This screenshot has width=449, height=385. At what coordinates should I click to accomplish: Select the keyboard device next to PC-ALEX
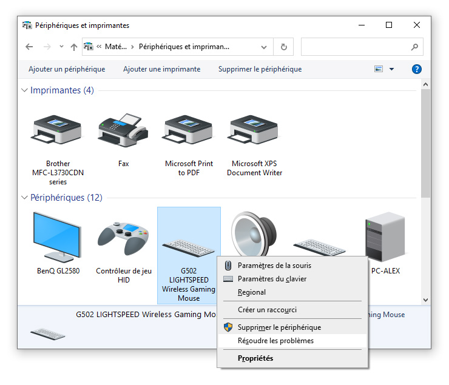319,247
